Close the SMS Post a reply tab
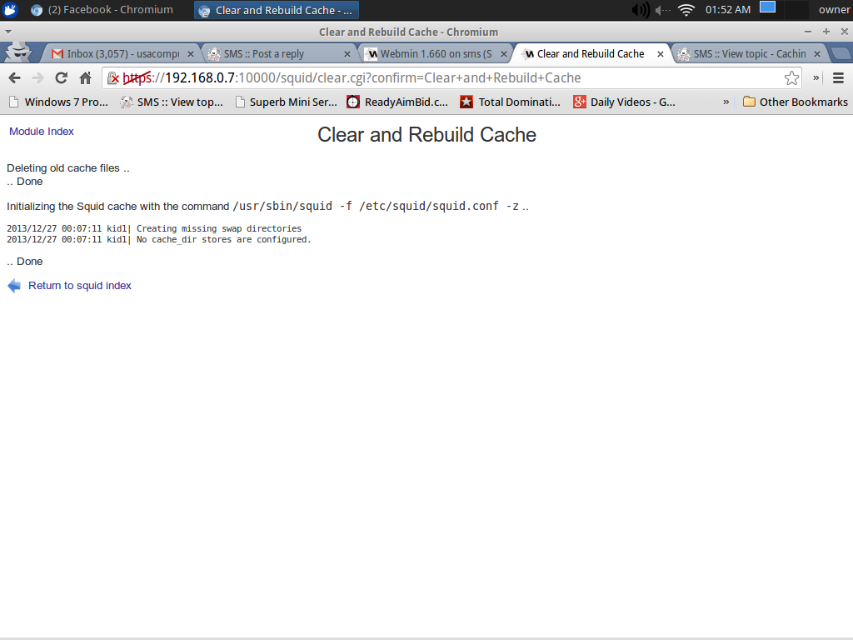 (x=347, y=53)
